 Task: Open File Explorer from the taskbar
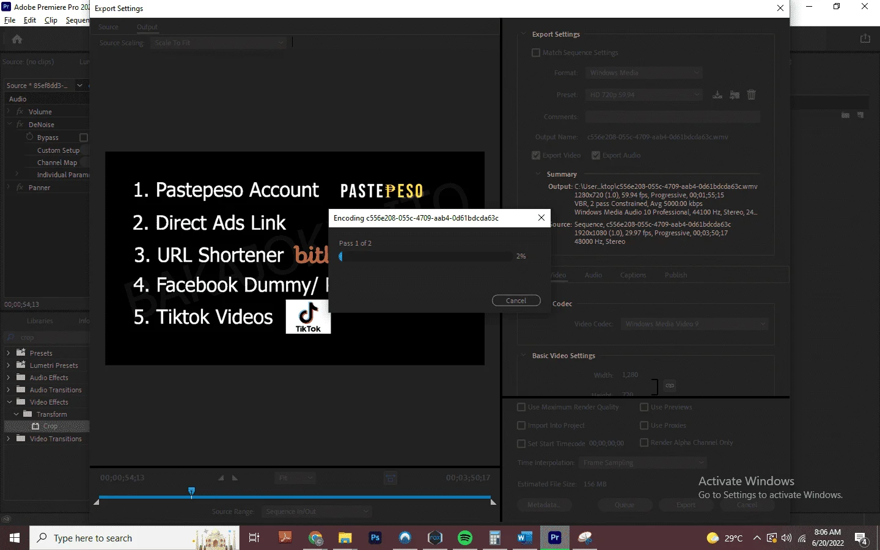pos(345,538)
